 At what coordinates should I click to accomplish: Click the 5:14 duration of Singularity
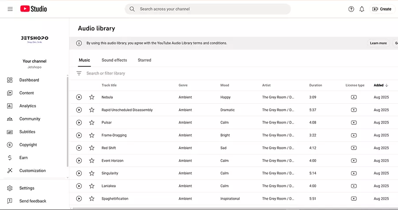(x=313, y=173)
